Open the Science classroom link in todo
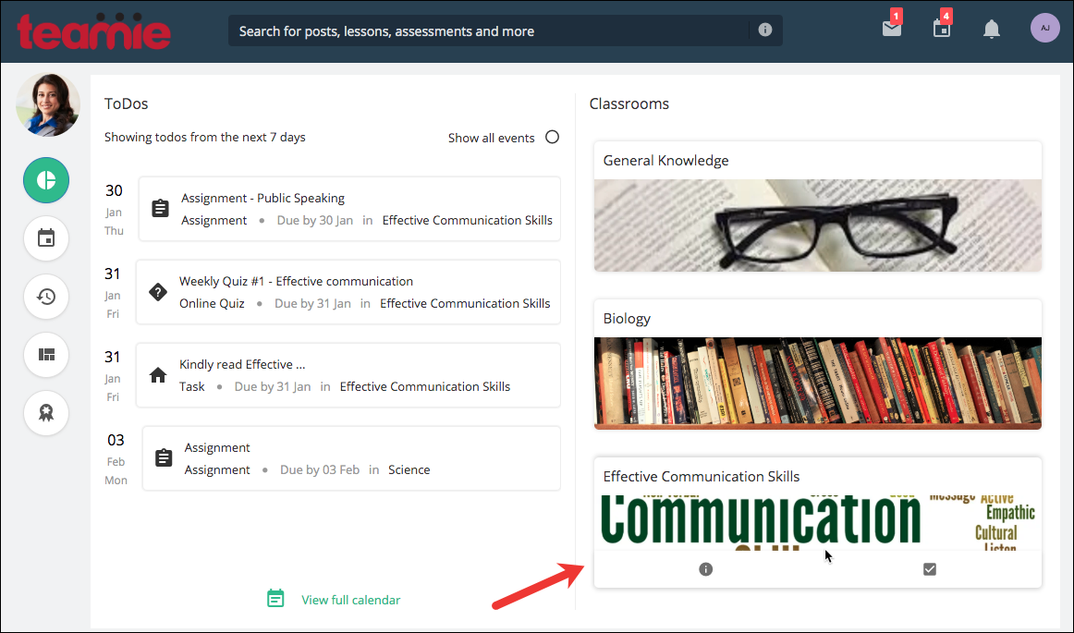 coord(409,470)
